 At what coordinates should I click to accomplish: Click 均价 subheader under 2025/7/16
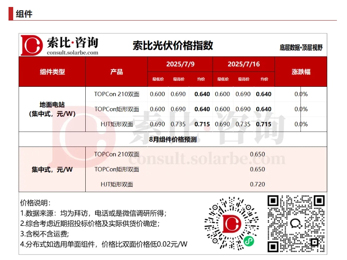pos(264,79)
